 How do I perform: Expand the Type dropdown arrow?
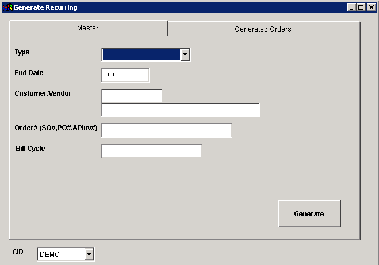[185, 54]
